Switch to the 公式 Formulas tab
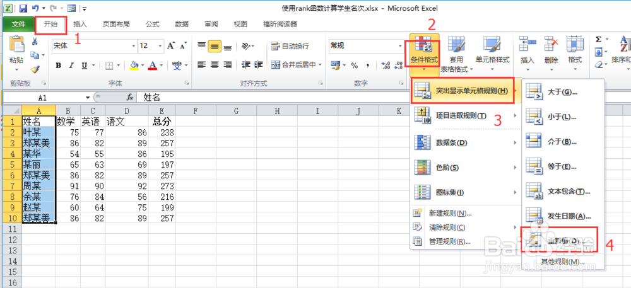The width and height of the screenshot is (631, 288). tap(152, 24)
